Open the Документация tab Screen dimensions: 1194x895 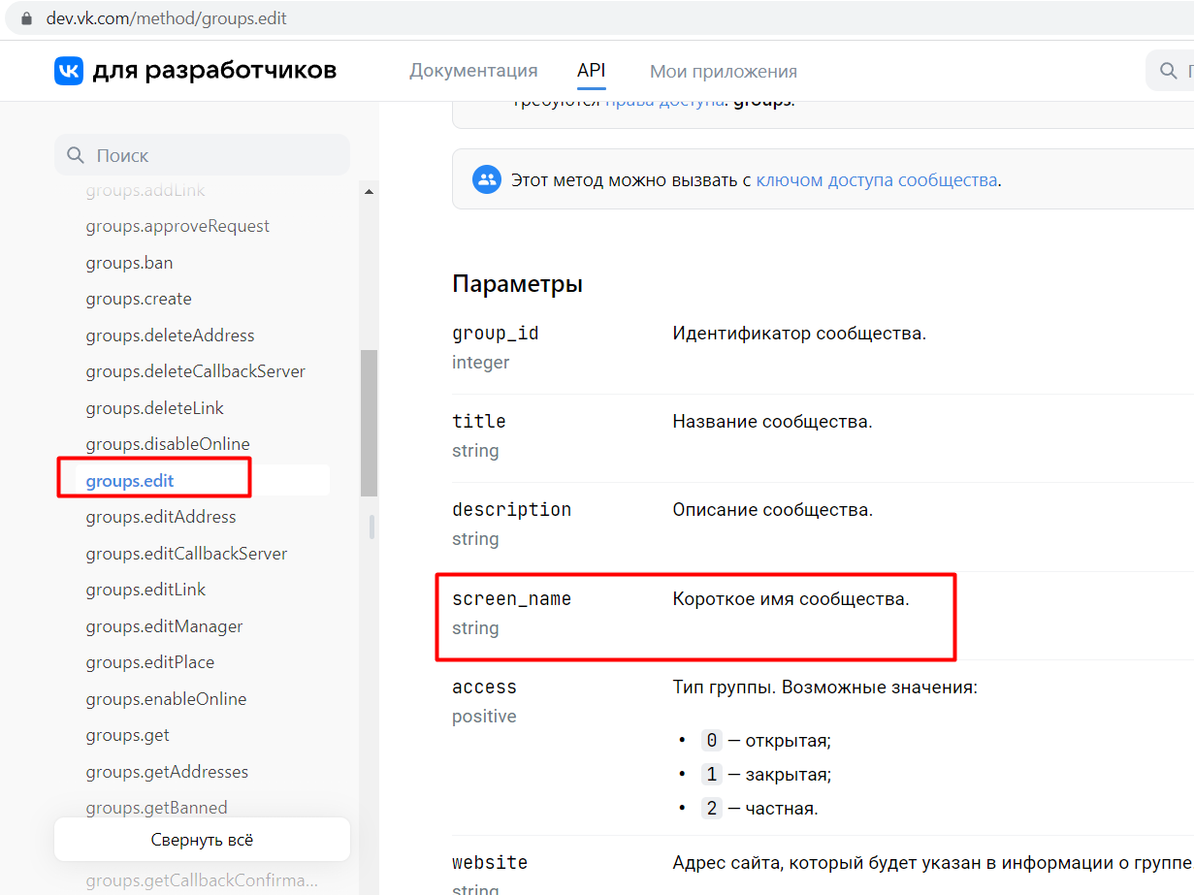[473, 71]
